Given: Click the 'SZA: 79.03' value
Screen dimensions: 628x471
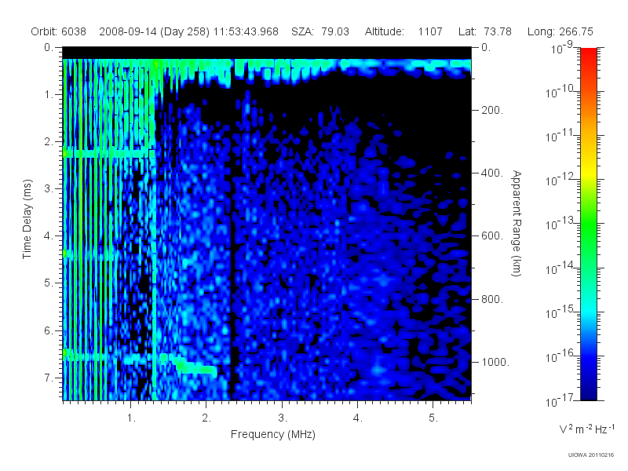Looking at the screenshot, I should click(x=320, y=31).
